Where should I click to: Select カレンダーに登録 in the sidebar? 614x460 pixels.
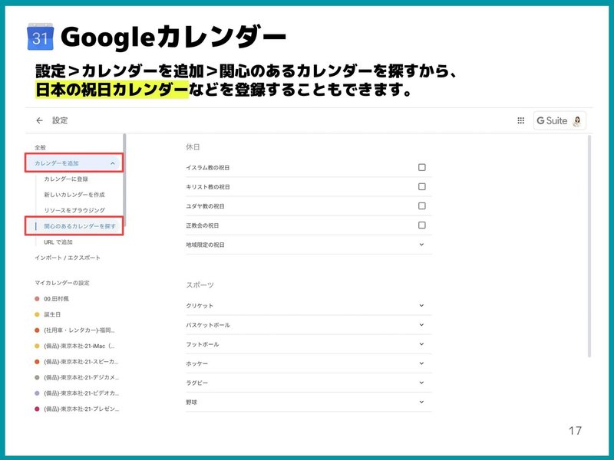click(66, 179)
